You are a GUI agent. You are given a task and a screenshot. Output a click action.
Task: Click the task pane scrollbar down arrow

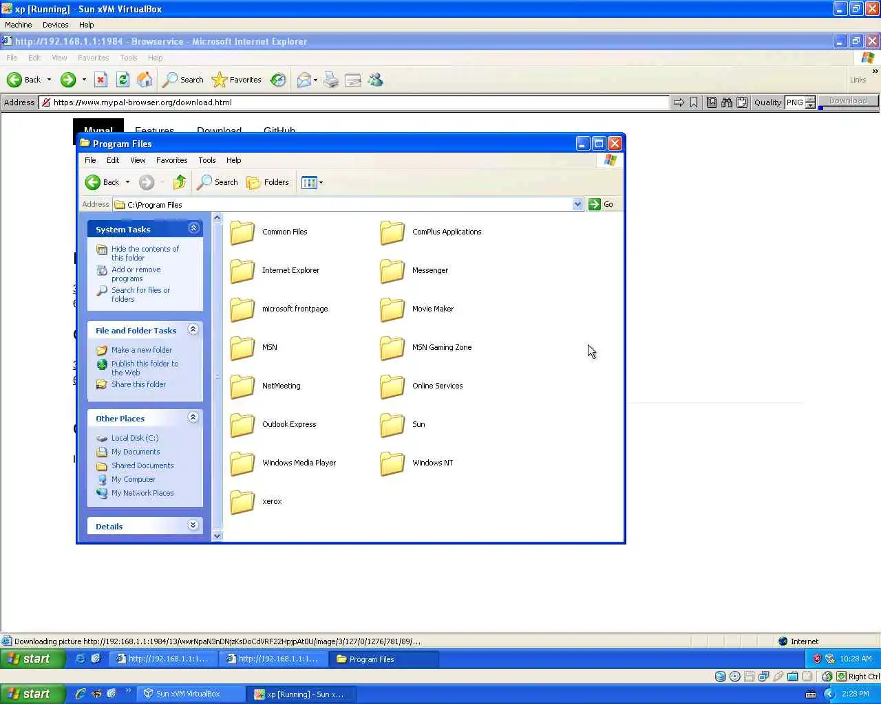217,536
